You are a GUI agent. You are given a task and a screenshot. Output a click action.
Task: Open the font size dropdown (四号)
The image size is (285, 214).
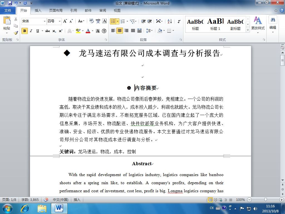pyautogui.click(x=60, y=21)
